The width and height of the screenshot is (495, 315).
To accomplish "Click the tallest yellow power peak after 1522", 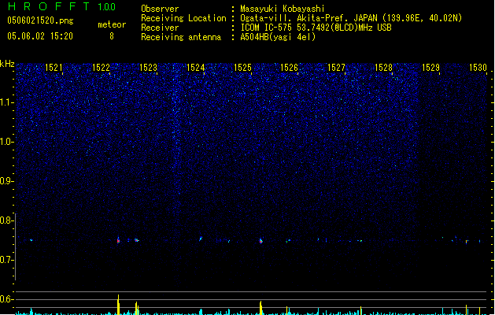I will coord(118,305).
